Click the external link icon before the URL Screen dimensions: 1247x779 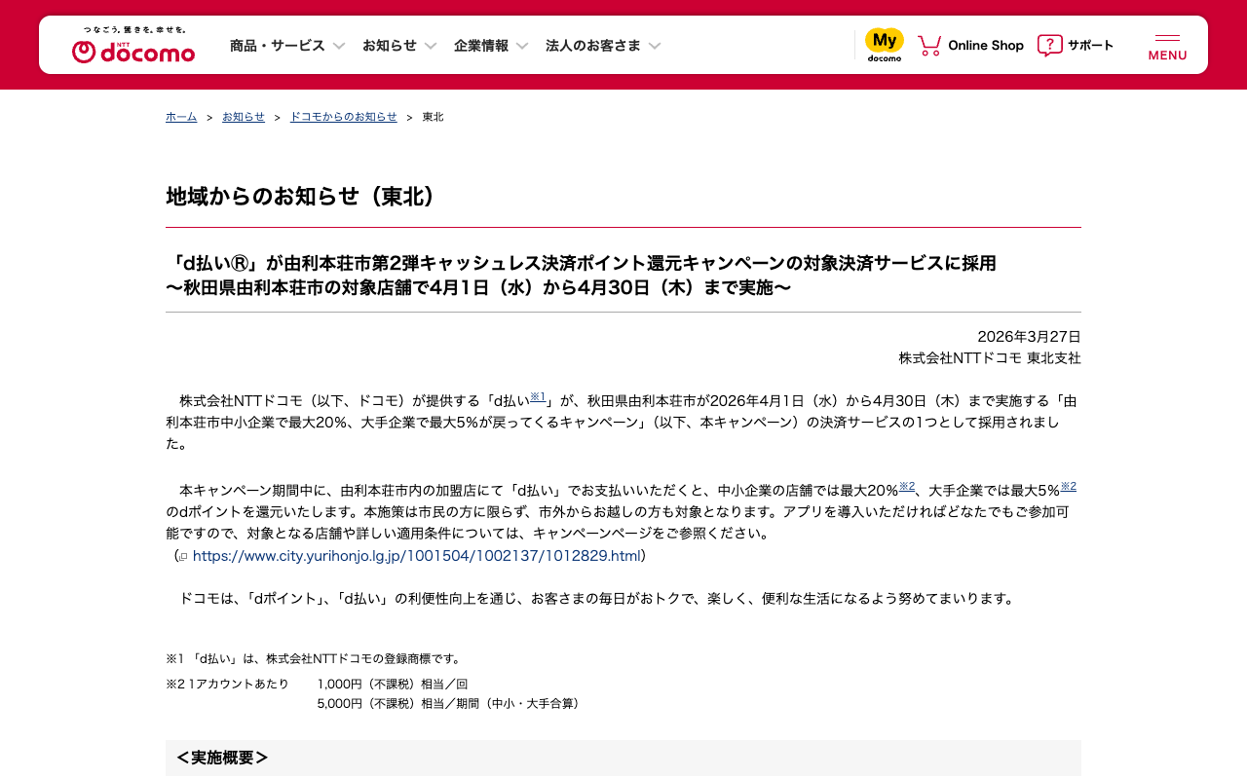click(x=183, y=557)
